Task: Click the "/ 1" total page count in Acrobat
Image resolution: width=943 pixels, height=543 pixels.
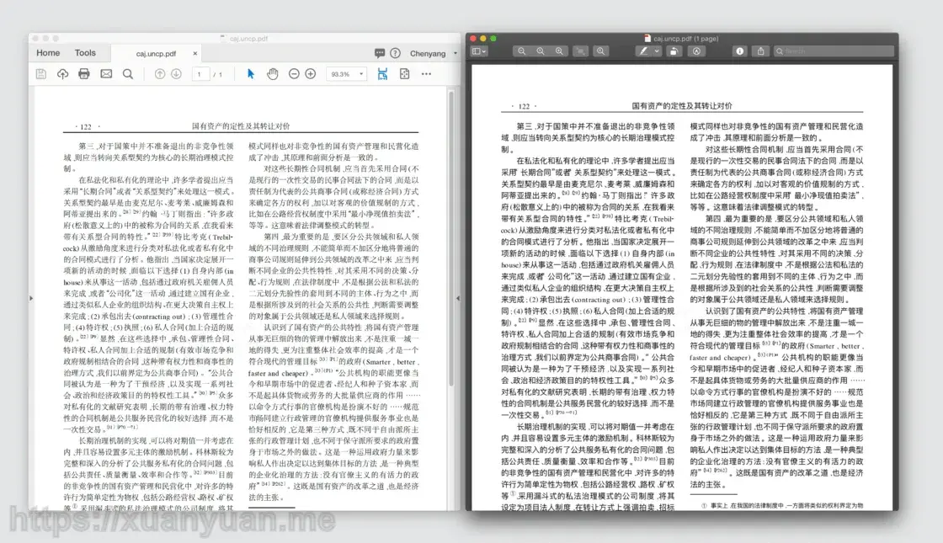Action: [218, 75]
